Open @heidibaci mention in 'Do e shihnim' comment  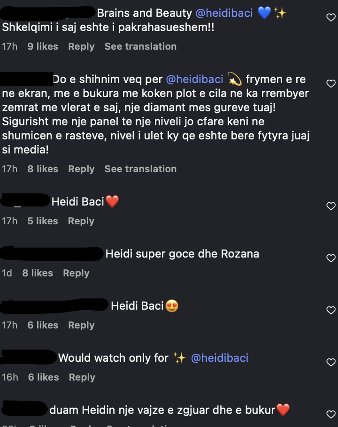coord(195,80)
